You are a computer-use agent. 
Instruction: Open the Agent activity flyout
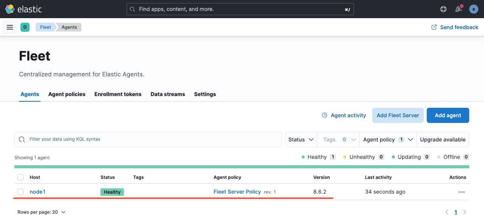click(x=344, y=115)
